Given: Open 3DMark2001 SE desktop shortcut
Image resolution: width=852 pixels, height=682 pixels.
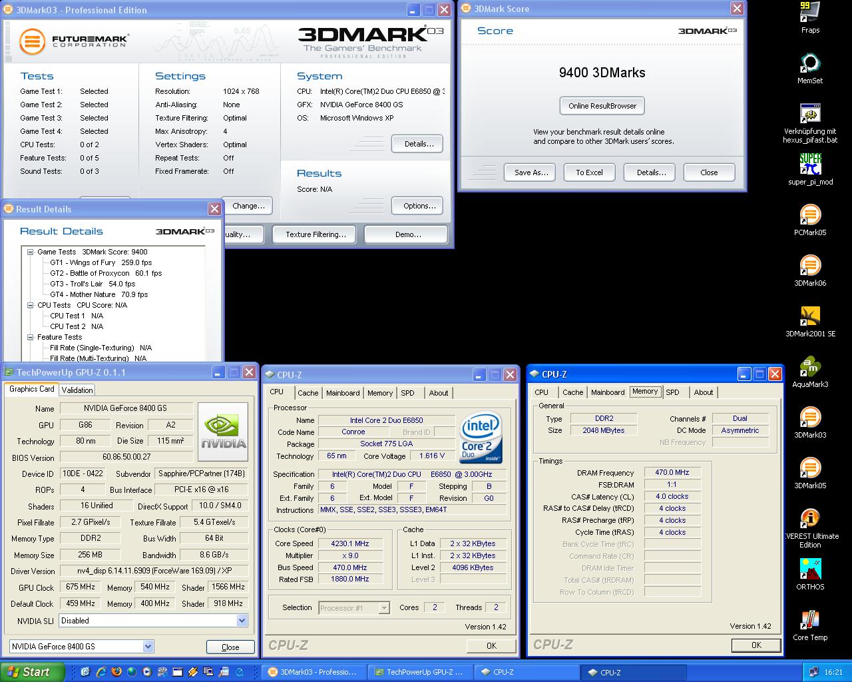Looking at the screenshot, I should 810,322.
